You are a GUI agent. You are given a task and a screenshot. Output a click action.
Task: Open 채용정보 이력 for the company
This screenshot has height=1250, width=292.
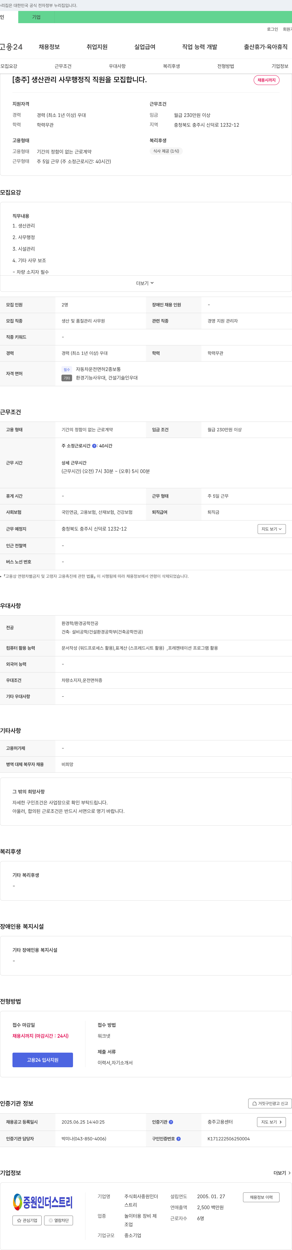coord(261,1197)
